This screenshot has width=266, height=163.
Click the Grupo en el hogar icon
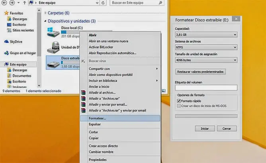[6, 53]
